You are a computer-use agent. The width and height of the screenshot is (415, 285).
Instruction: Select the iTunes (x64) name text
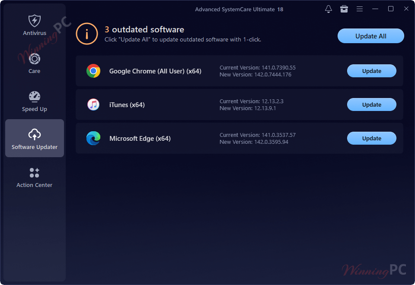(127, 104)
